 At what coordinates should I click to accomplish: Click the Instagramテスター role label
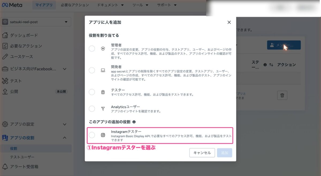click(126, 132)
